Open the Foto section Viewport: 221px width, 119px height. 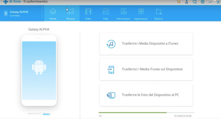click(106, 14)
